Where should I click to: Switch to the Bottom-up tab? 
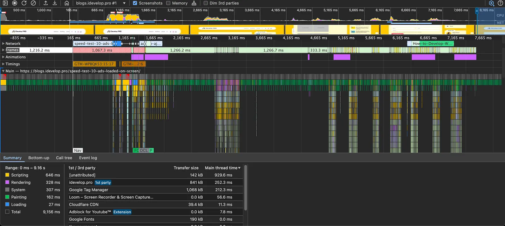coord(39,158)
